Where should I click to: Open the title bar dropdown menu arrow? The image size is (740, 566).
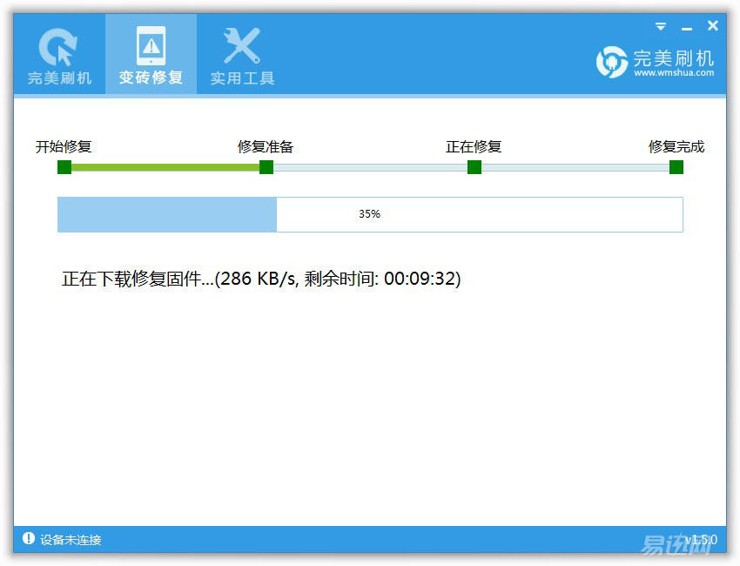tap(661, 26)
